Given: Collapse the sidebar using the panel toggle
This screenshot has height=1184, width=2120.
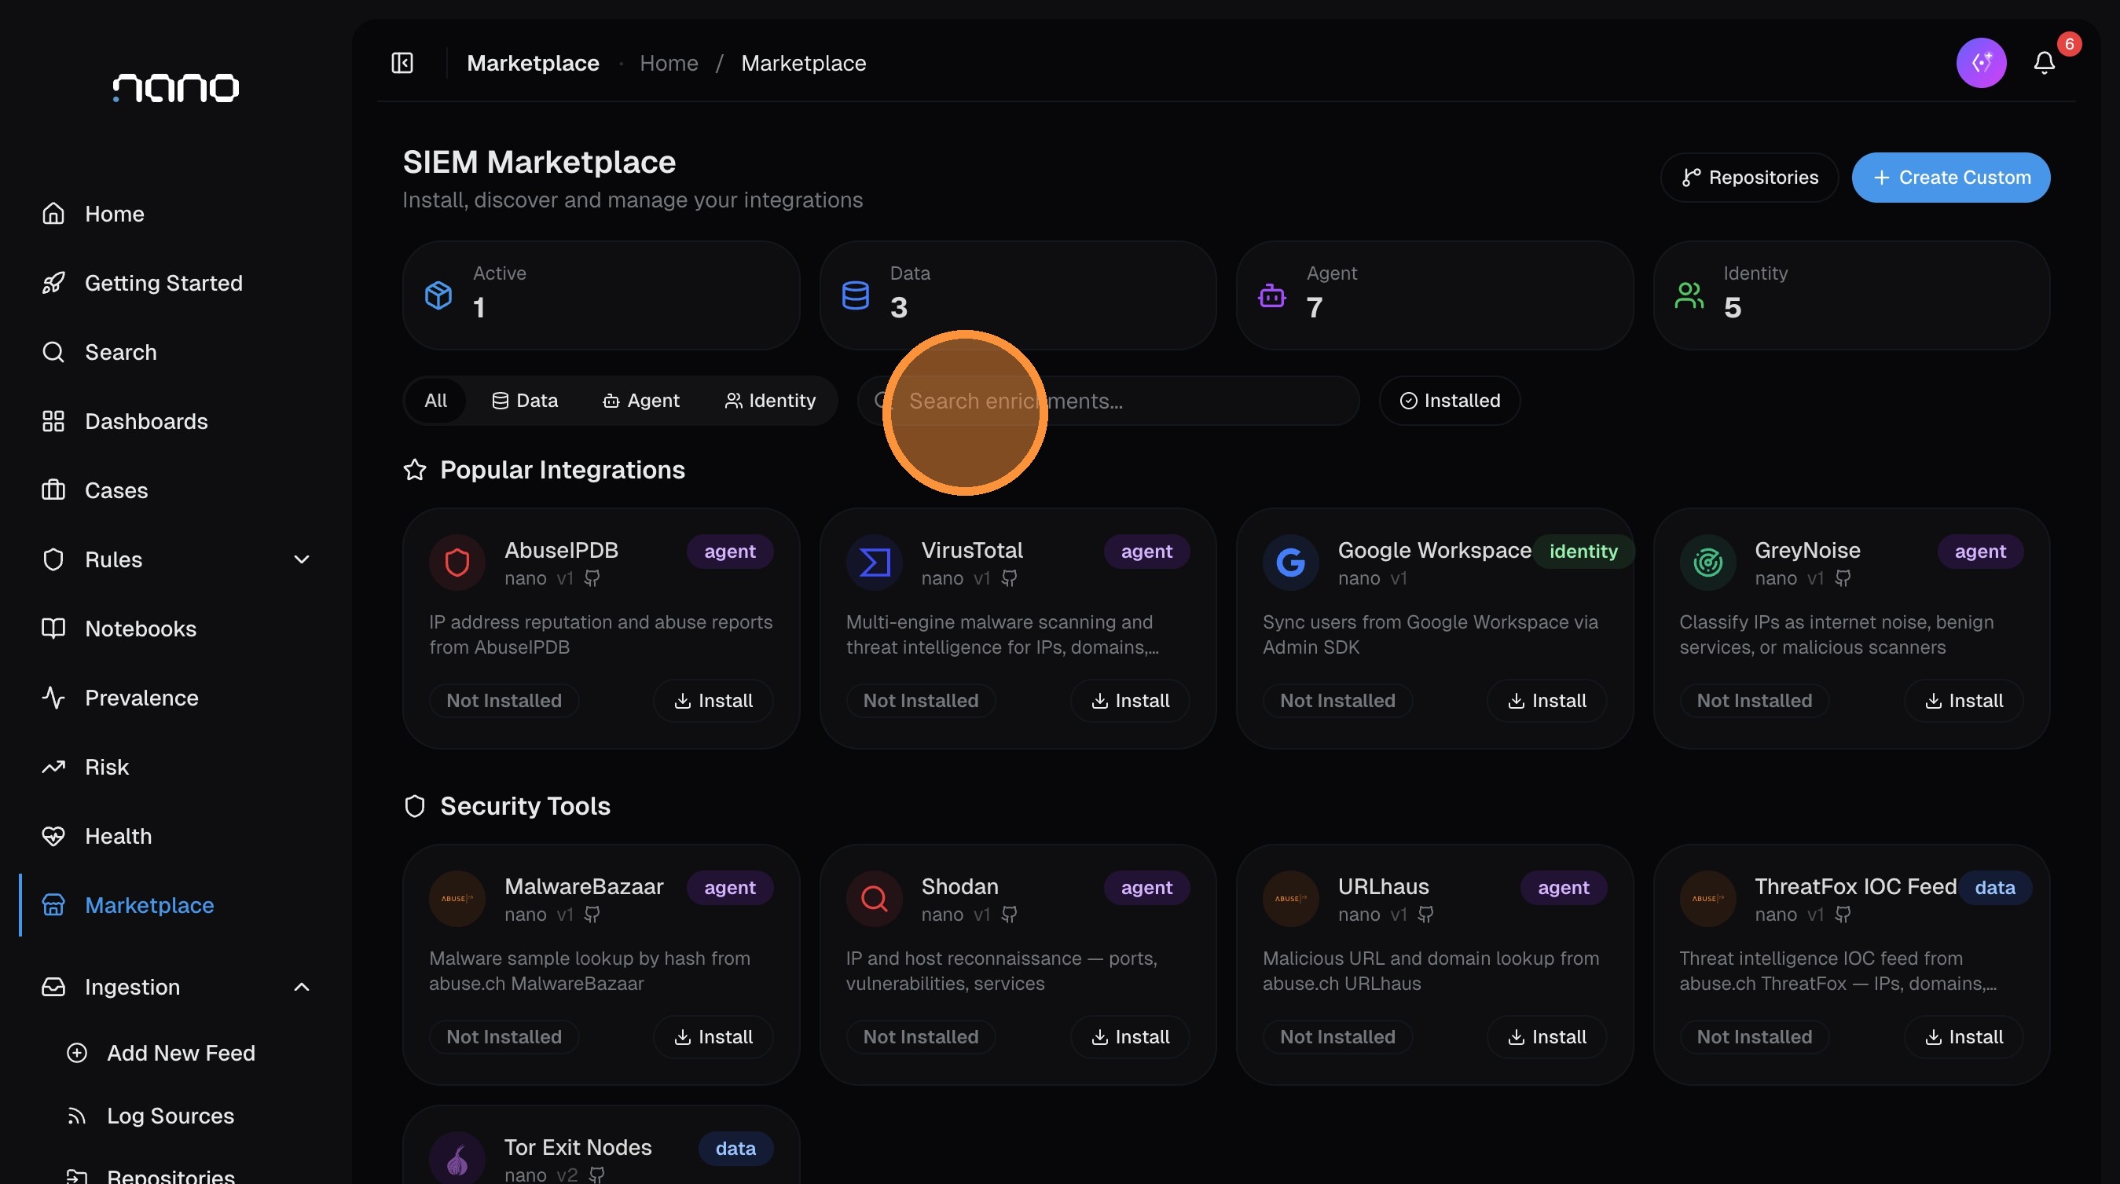Looking at the screenshot, I should point(402,63).
